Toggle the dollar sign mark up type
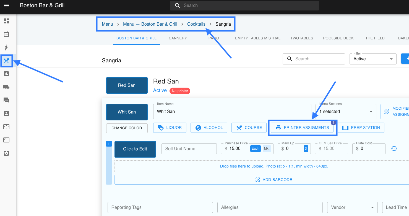The image size is (409, 216). [x=306, y=148]
